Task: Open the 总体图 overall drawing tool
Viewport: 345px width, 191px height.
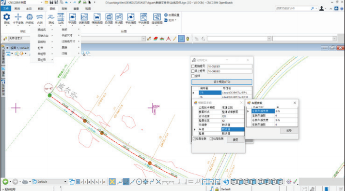Action: coord(109,19)
